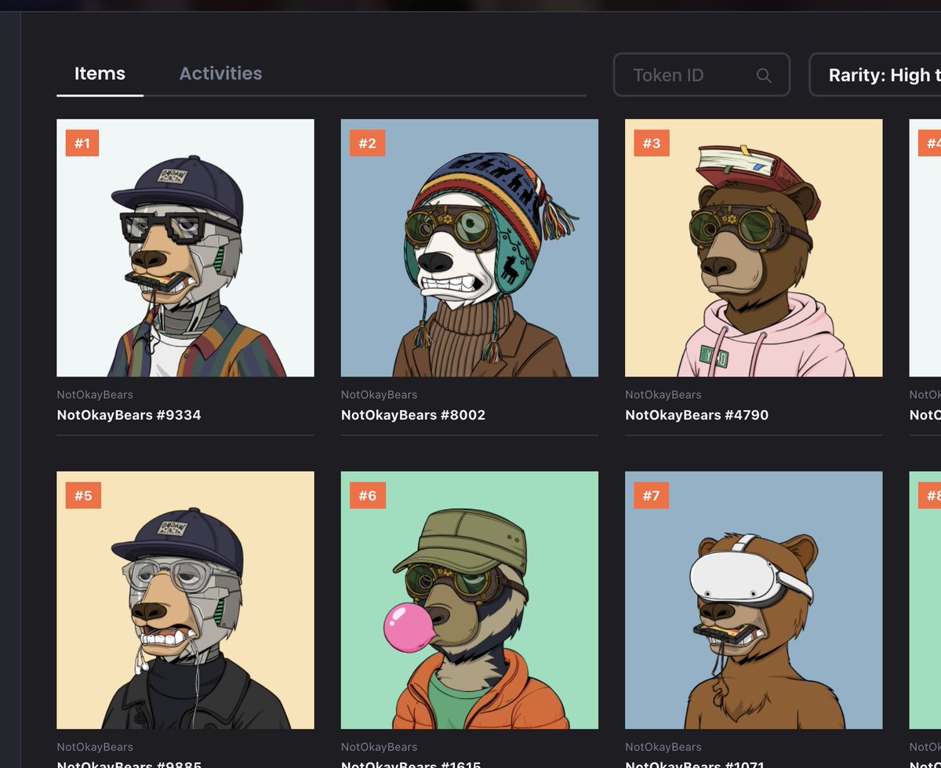Viewport: 941px width, 768px height.
Task: Select the NotOkayBears #9885 thumbnail image
Action: (184, 599)
